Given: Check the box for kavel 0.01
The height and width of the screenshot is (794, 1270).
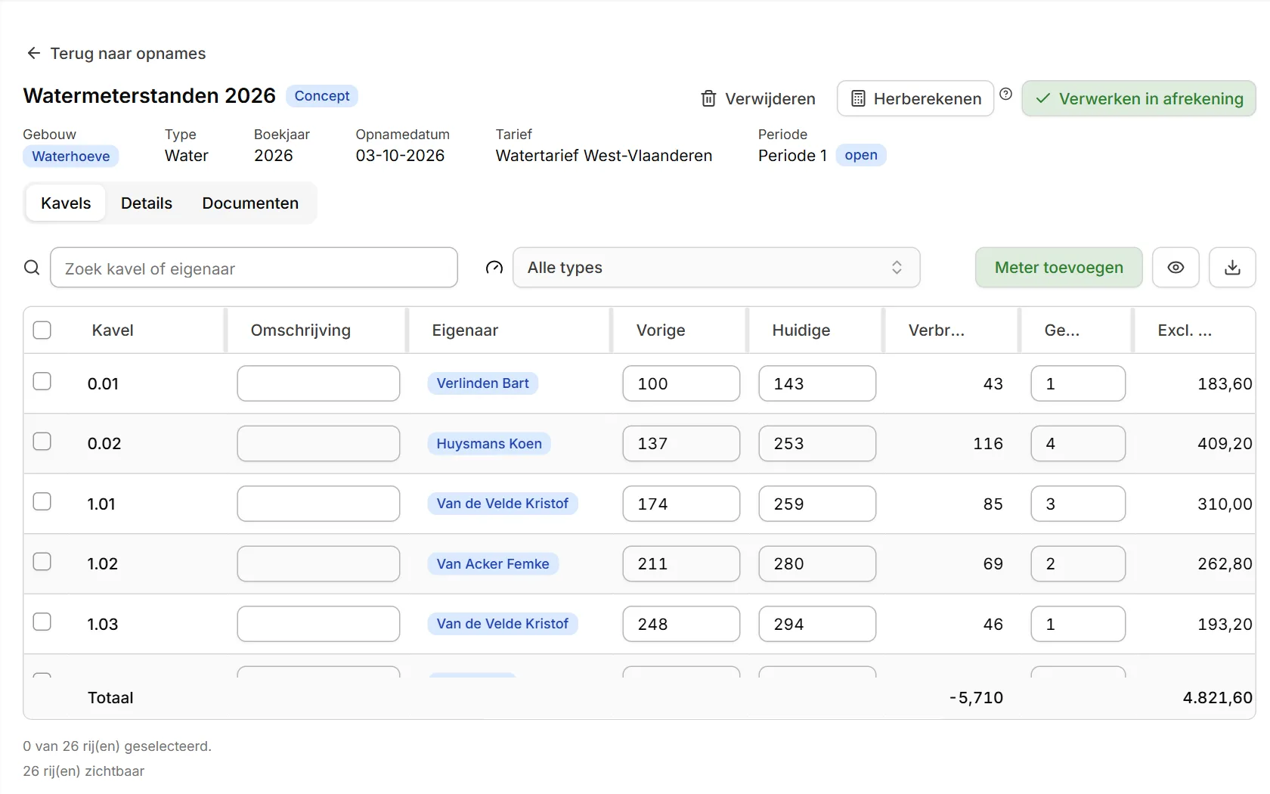Looking at the screenshot, I should click(42, 381).
